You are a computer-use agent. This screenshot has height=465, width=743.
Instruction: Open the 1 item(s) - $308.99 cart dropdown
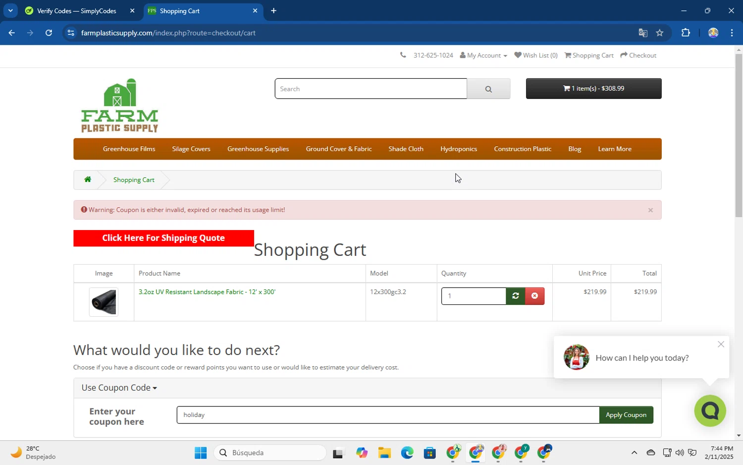pos(593,89)
